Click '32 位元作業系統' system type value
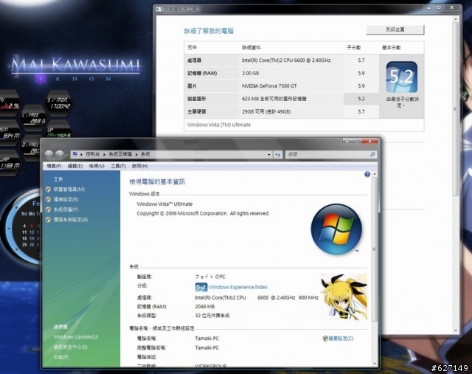 (212, 316)
